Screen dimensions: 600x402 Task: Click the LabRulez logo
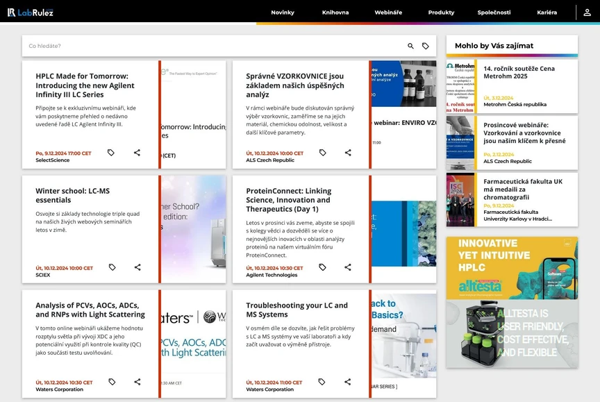click(31, 12)
